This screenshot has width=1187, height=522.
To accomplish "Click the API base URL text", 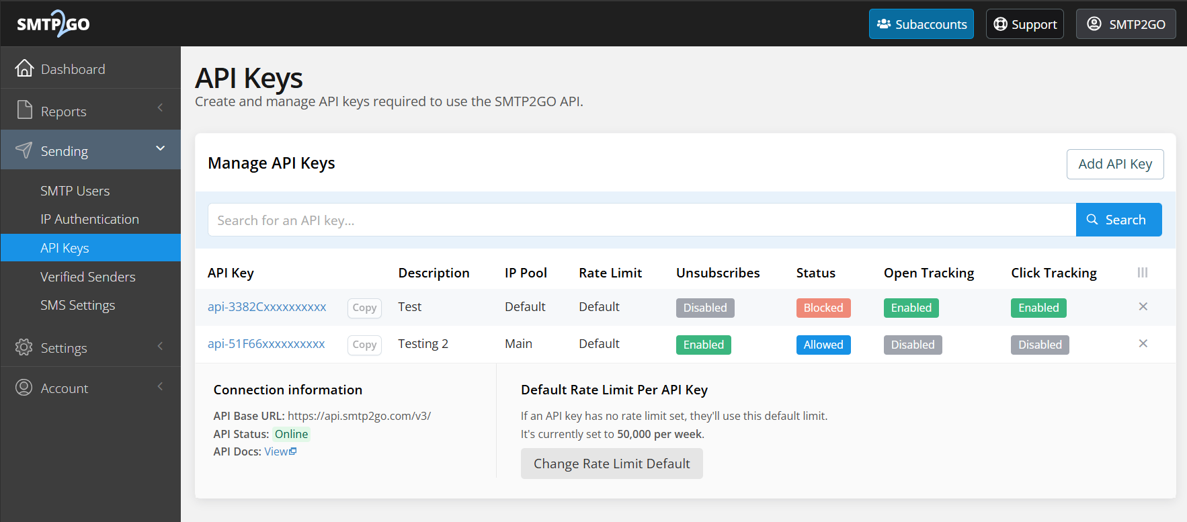I will [359, 416].
